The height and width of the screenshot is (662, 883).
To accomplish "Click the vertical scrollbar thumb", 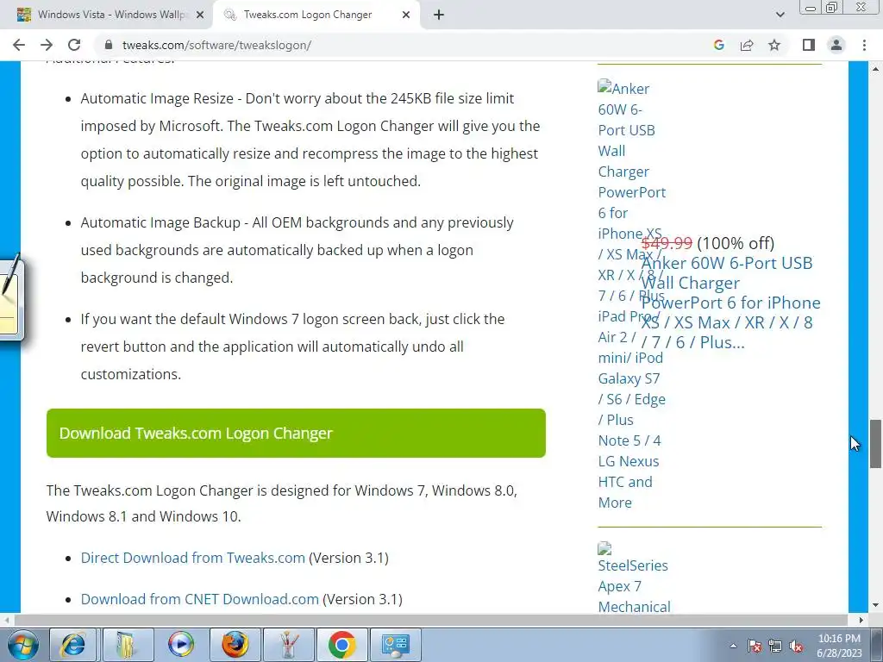I will pos(875,444).
